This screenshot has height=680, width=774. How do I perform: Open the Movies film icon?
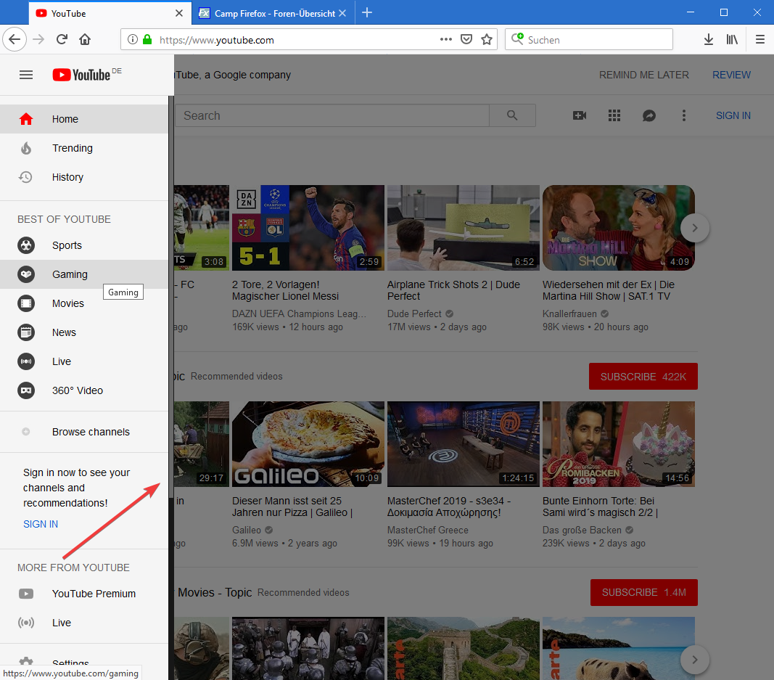[x=26, y=303]
